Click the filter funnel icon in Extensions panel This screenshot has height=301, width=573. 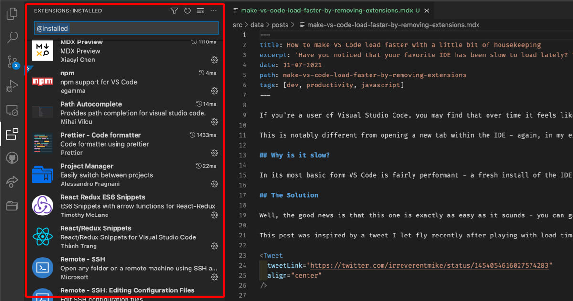(x=174, y=11)
